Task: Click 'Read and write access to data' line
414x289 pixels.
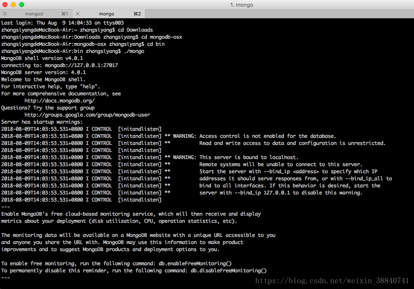Action: click(x=292, y=143)
